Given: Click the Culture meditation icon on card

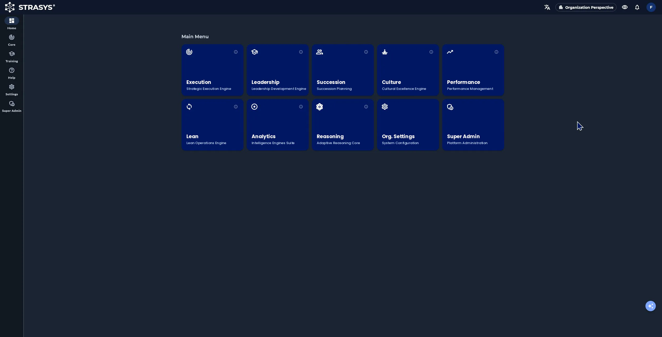Looking at the screenshot, I should pyautogui.click(x=385, y=52).
